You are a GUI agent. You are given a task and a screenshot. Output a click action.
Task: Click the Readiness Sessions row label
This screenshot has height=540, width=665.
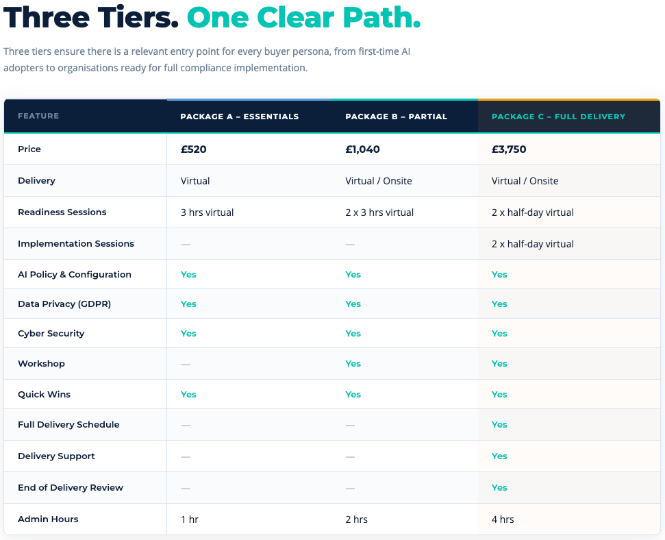pos(62,212)
